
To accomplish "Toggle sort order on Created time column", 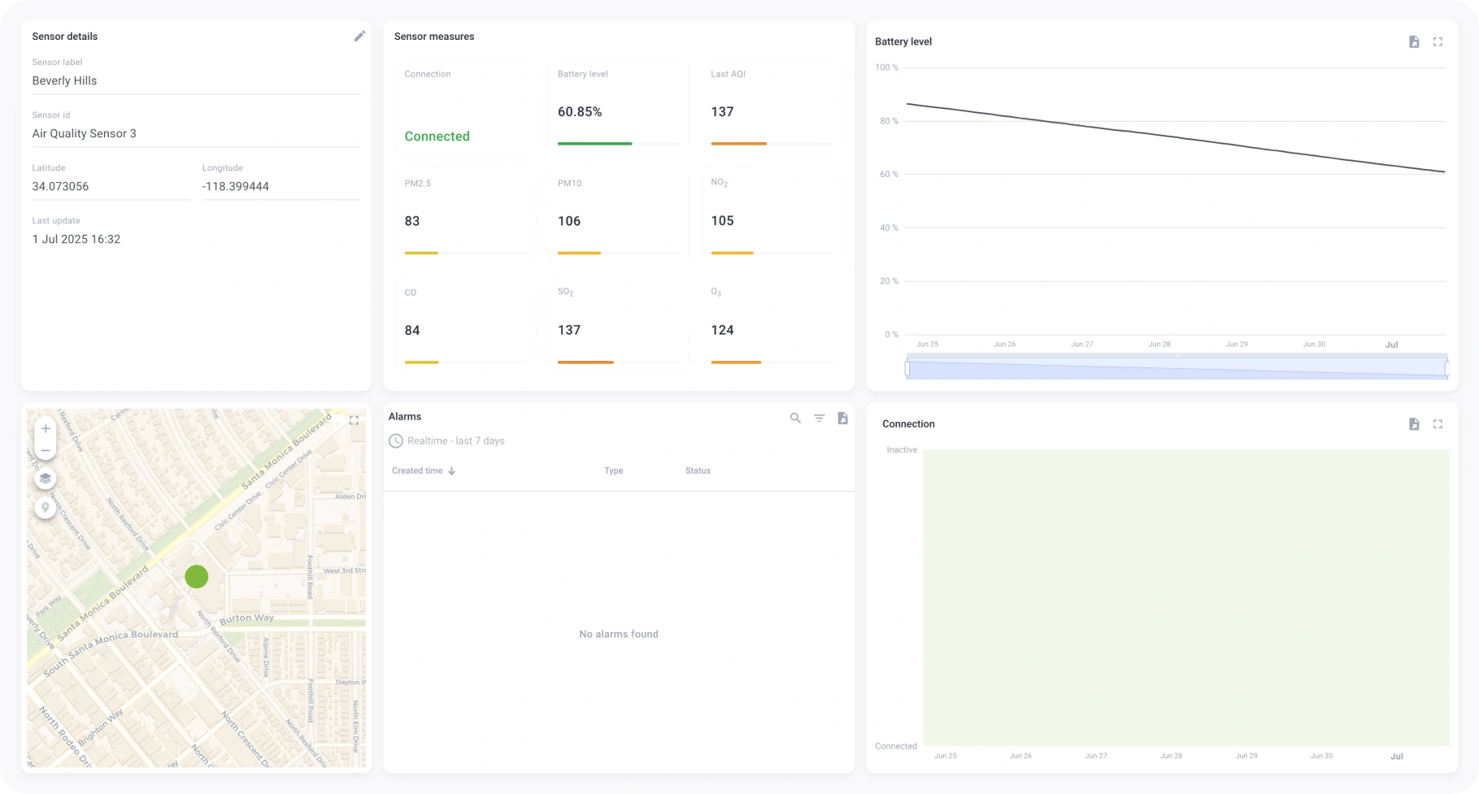I will (452, 471).
